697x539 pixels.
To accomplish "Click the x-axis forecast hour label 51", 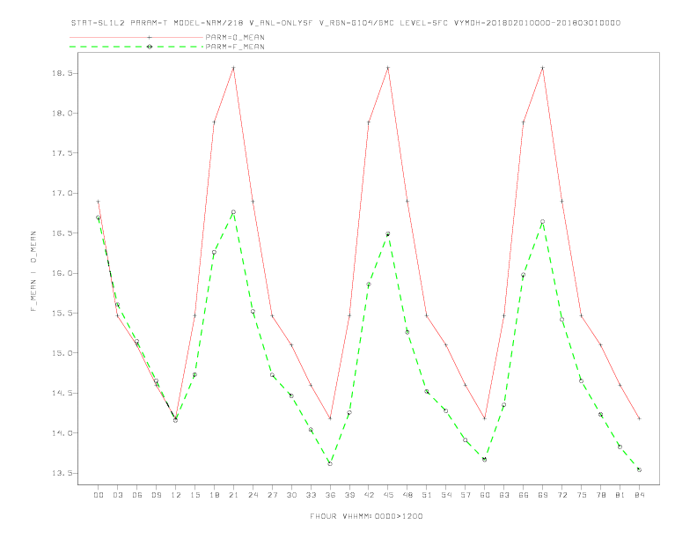I will click(x=427, y=495).
